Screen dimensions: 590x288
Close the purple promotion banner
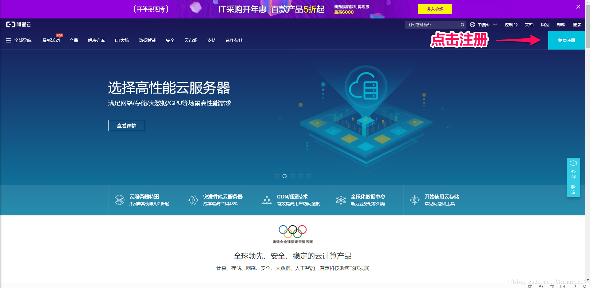coord(578,7)
